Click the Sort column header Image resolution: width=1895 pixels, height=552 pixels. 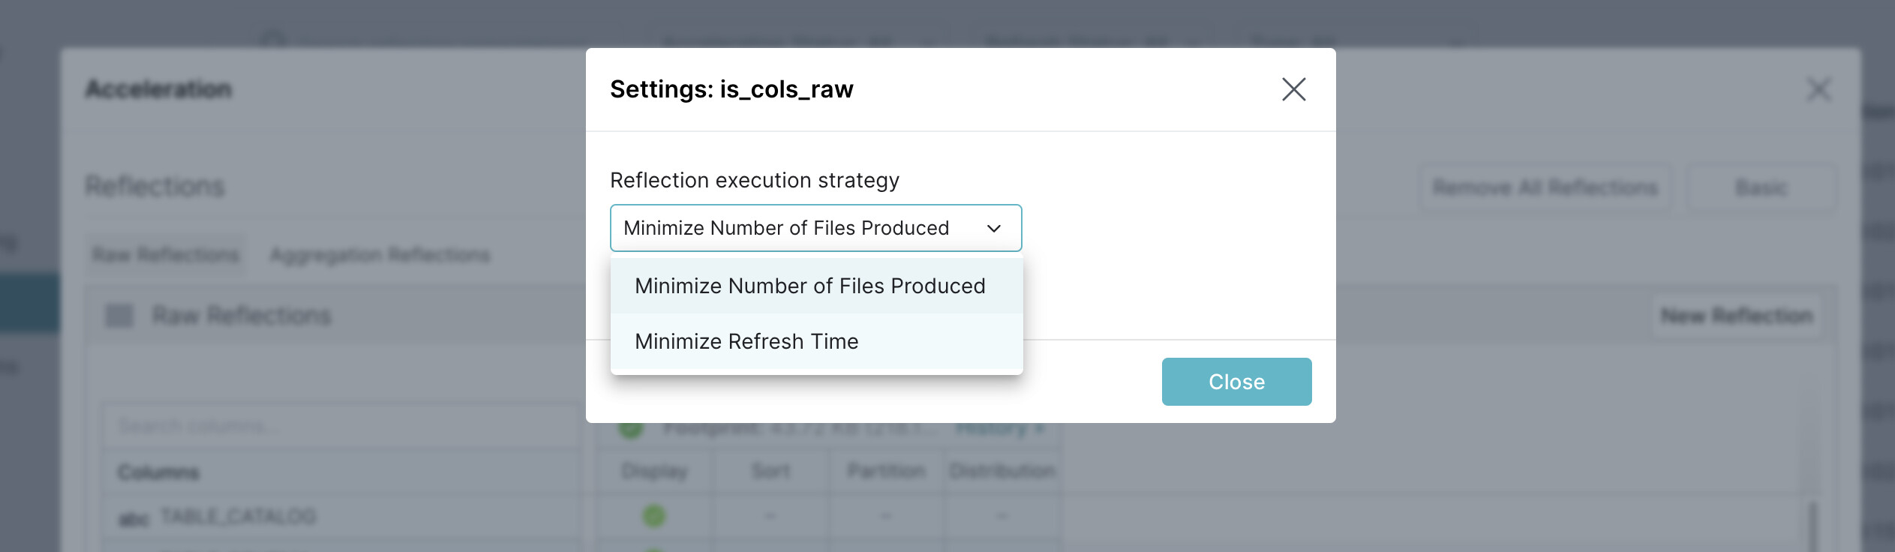[771, 471]
